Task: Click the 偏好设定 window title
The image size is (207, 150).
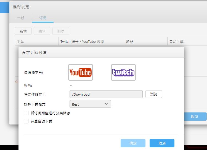Action: 21,7
